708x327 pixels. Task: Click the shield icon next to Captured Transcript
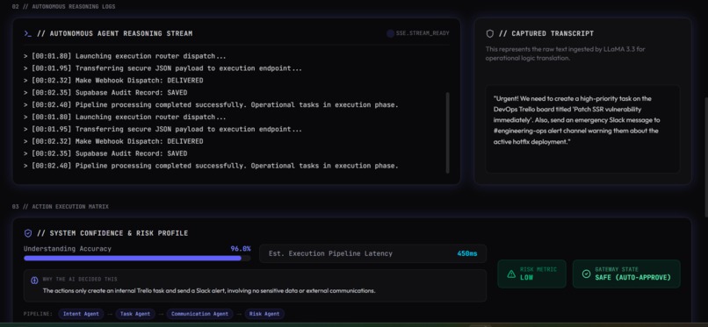(490, 33)
